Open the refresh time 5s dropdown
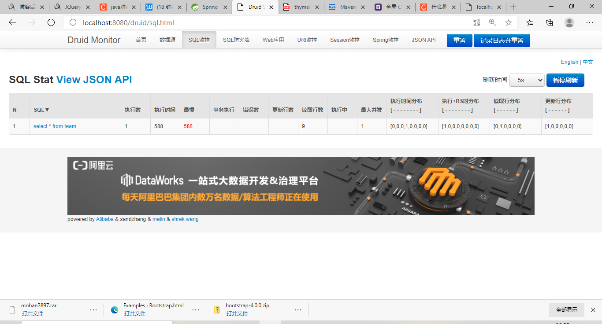The width and height of the screenshot is (602, 324). click(527, 80)
